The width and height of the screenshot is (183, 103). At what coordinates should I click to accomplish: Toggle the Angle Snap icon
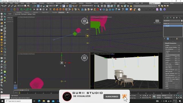(x=70, y=6)
